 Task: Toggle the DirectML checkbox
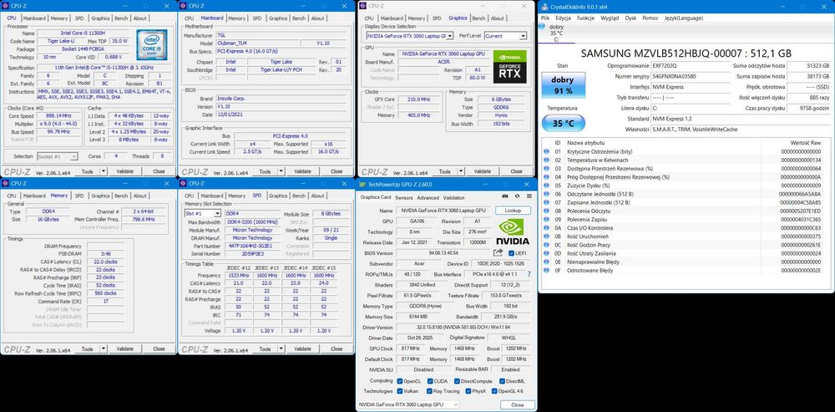502,381
